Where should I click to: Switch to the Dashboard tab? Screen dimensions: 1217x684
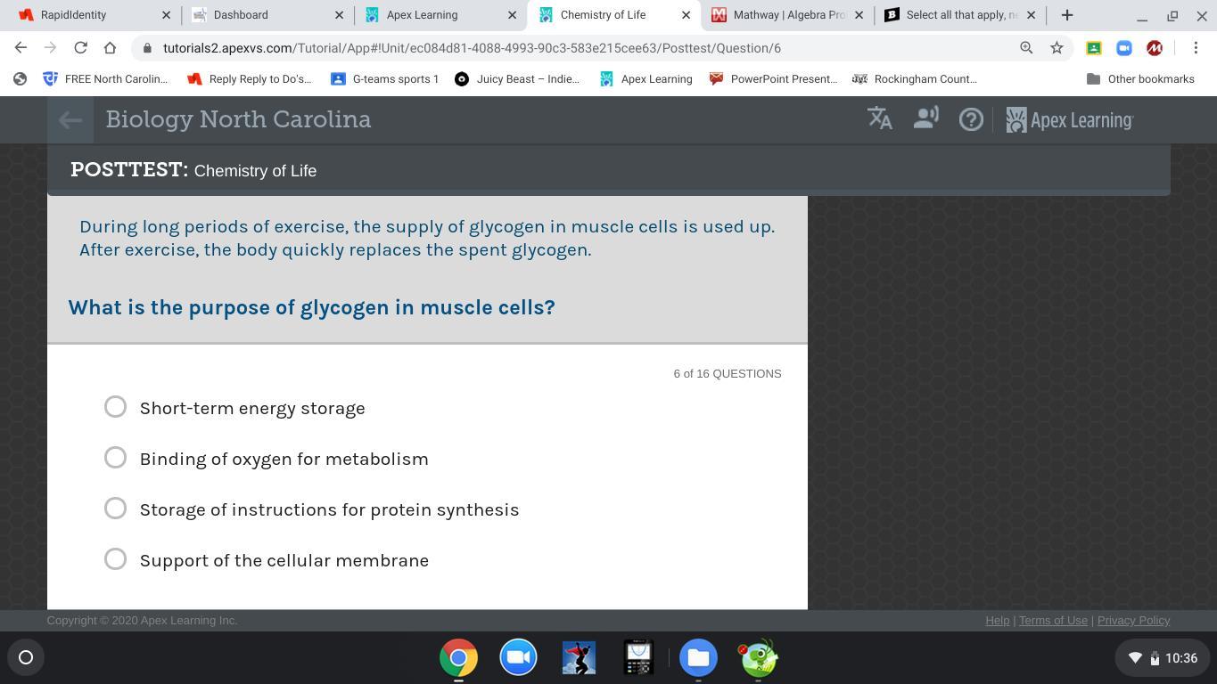(x=266, y=15)
